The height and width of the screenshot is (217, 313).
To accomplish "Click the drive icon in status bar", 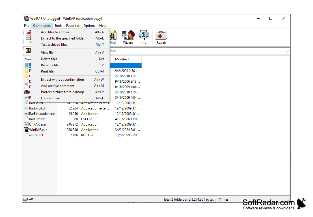I will [x=25, y=199].
